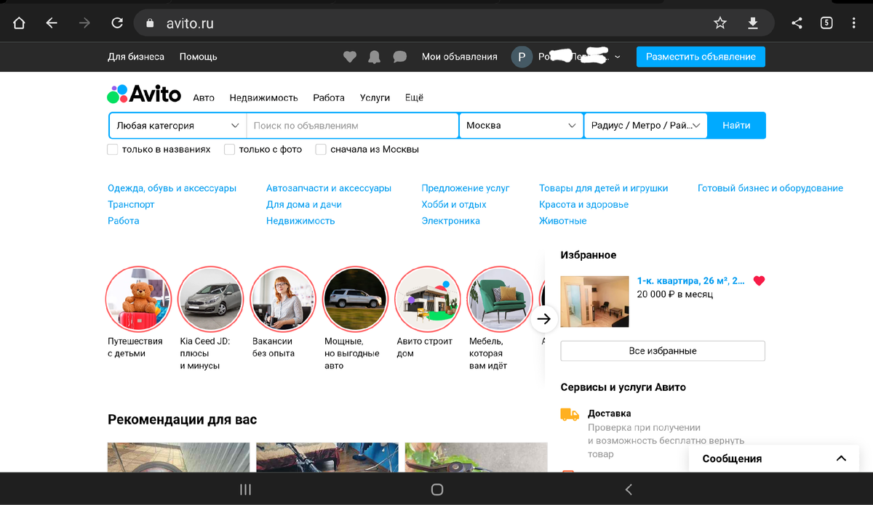Open the 'Путешествия с детьми' story

[138, 299]
